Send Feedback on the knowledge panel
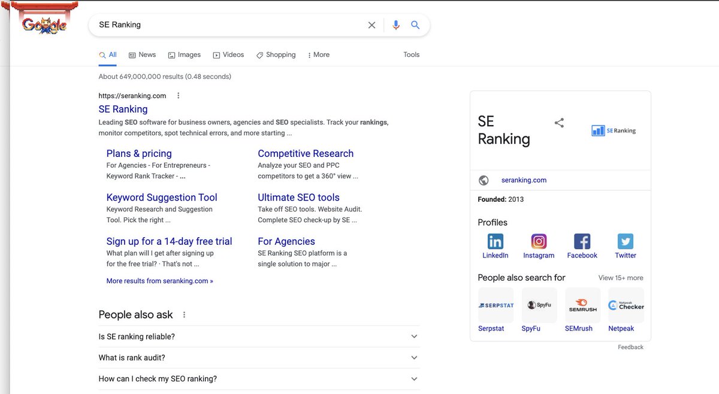The height and width of the screenshot is (394, 719). coord(630,347)
